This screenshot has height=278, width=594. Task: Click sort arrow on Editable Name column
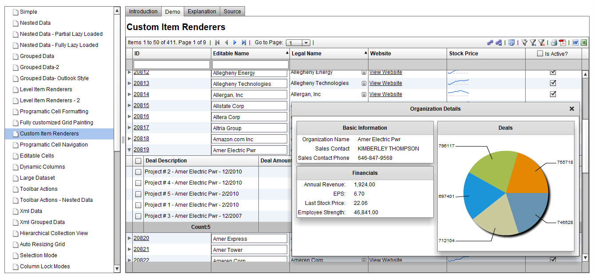click(287, 53)
